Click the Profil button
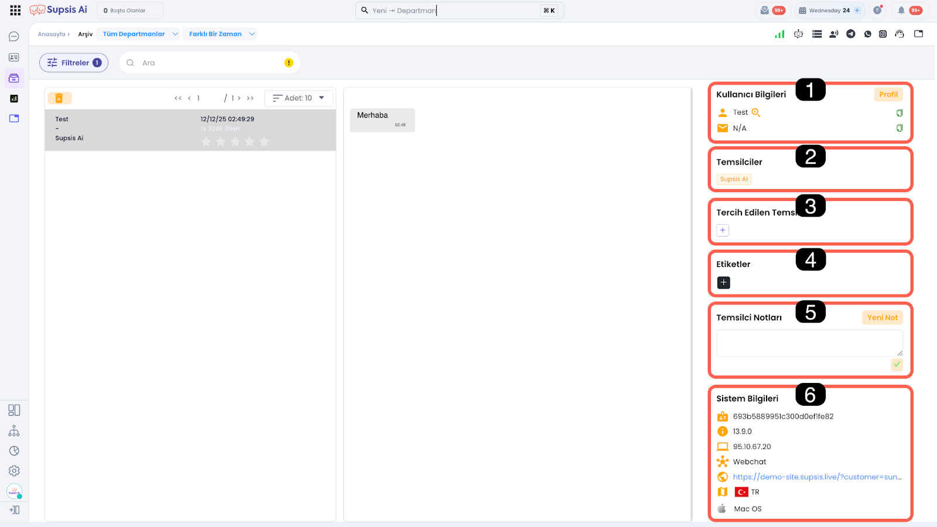The width and height of the screenshot is (937, 527). (888, 94)
